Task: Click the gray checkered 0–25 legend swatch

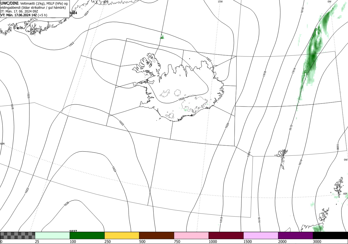Action: 18,235
